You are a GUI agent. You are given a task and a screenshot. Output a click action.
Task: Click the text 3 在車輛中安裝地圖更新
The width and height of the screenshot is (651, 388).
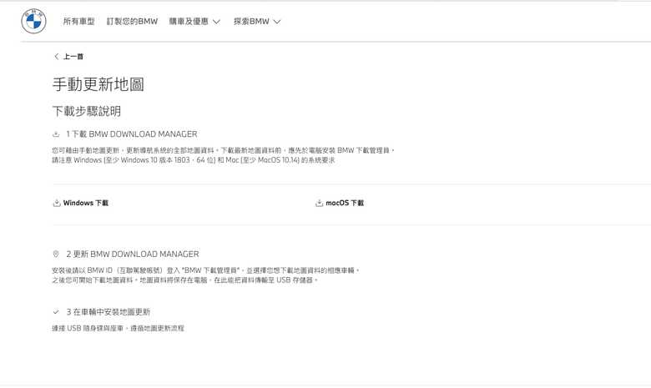pyautogui.click(x=108, y=312)
